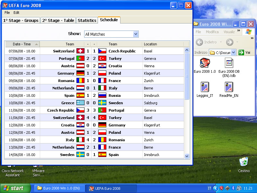
Task: Click the IT language indicator in taskbar
Action: coord(209,188)
